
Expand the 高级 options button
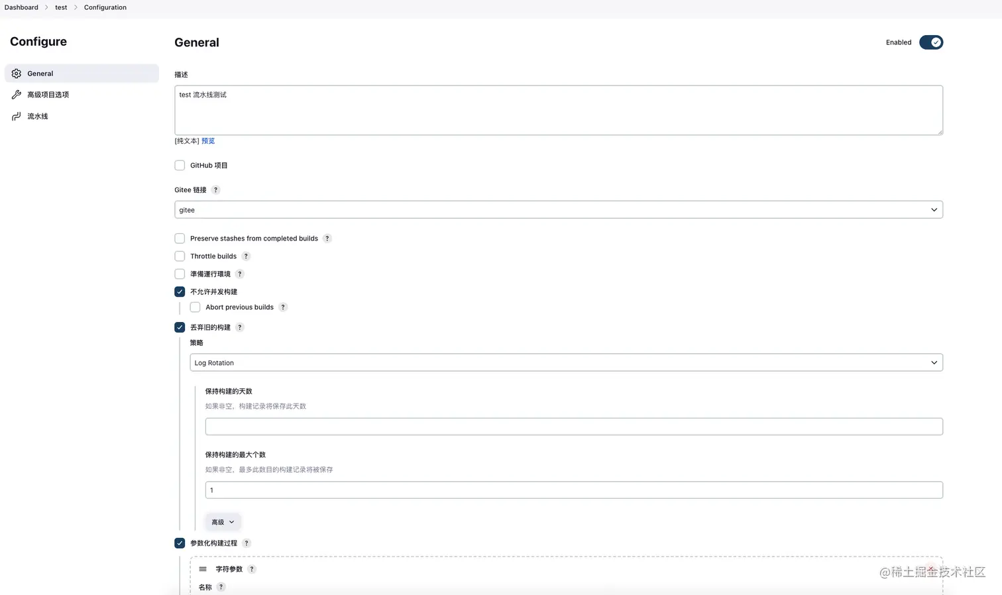coord(223,522)
